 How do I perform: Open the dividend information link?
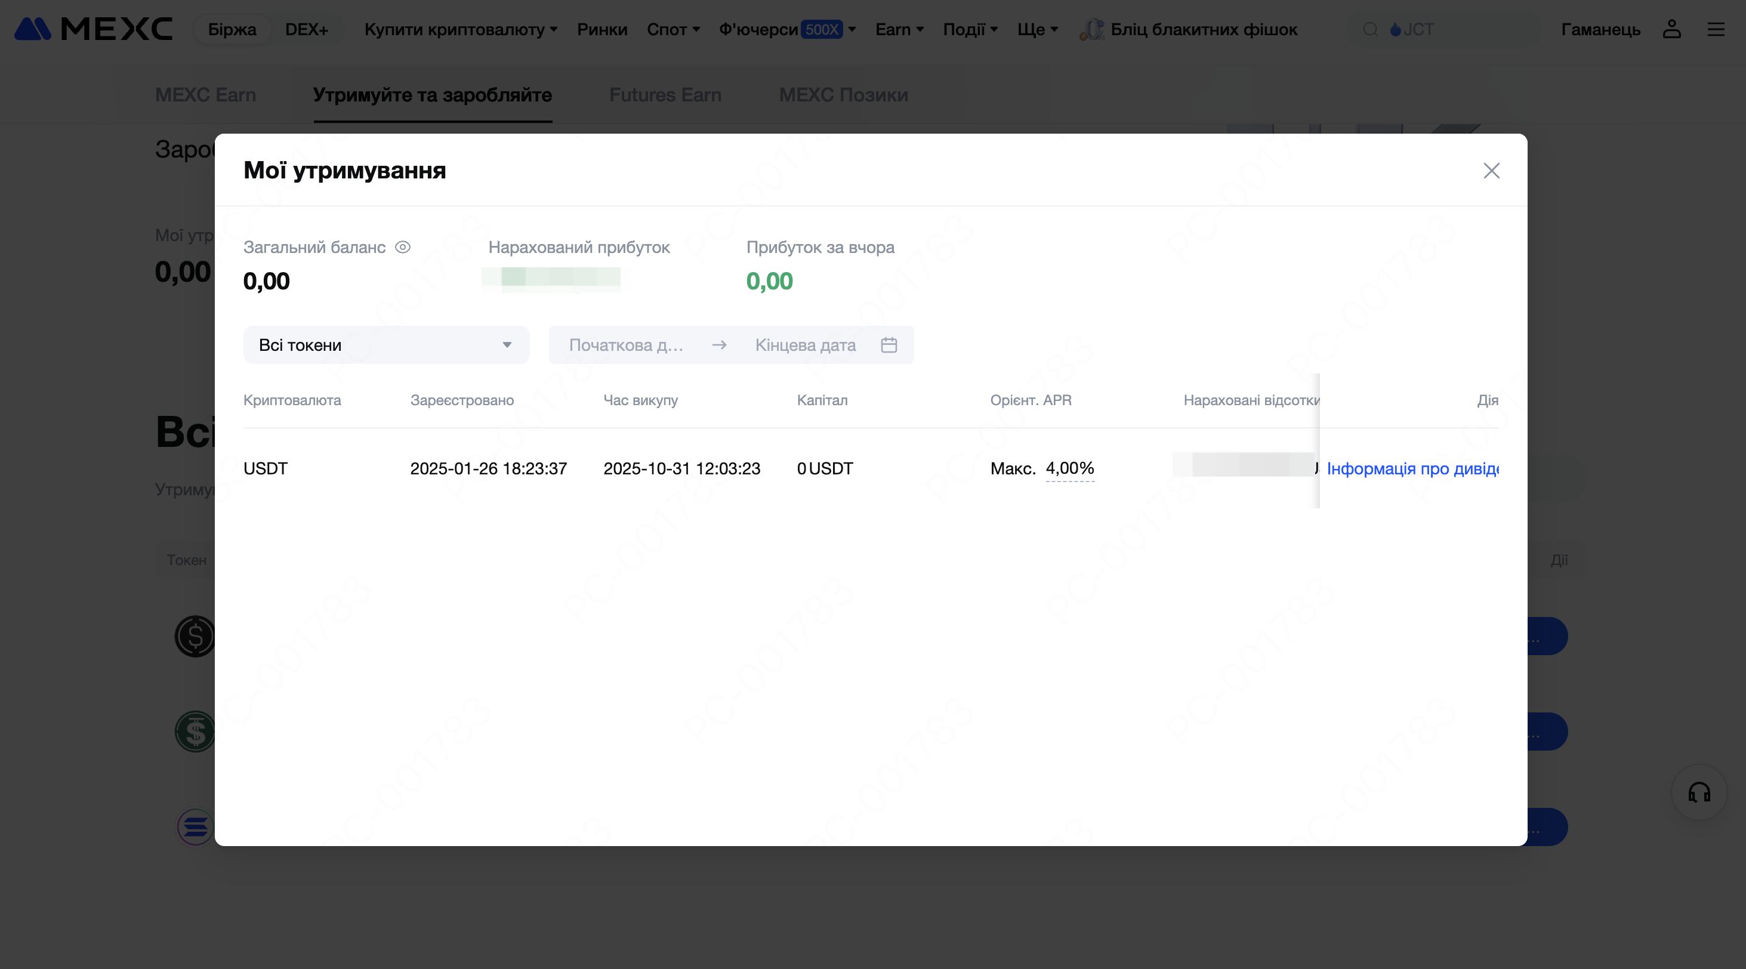tap(1412, 469)
